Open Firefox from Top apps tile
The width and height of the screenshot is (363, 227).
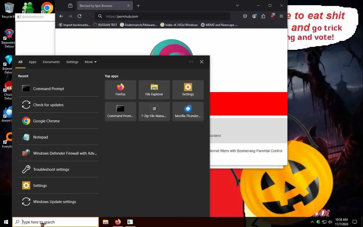(120, 90)
